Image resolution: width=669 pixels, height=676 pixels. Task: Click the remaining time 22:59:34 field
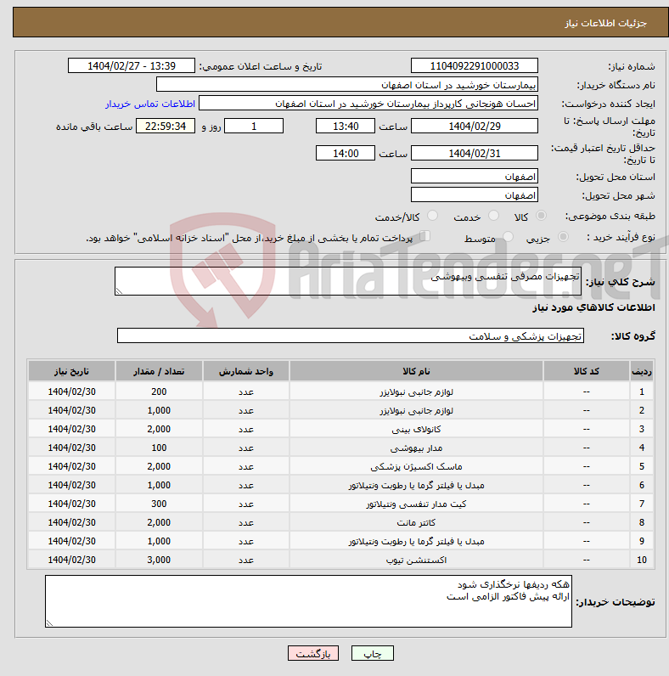coord(166,126)
